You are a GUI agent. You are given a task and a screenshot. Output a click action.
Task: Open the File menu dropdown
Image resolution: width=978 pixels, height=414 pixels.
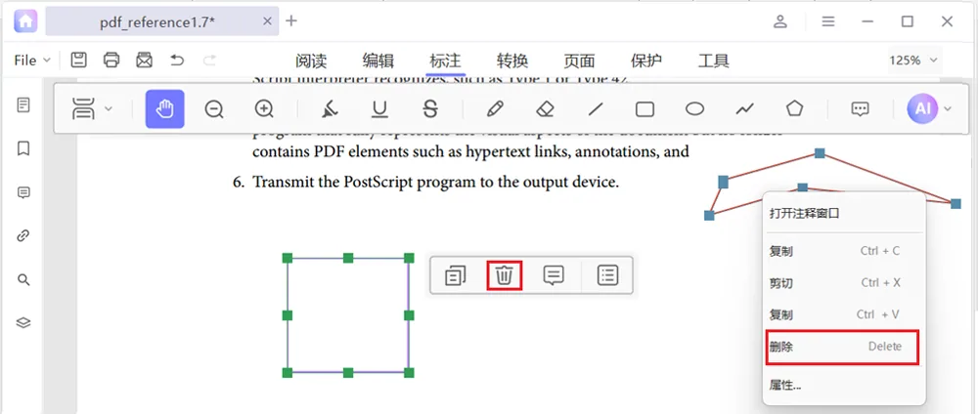[x=32, y=61]
